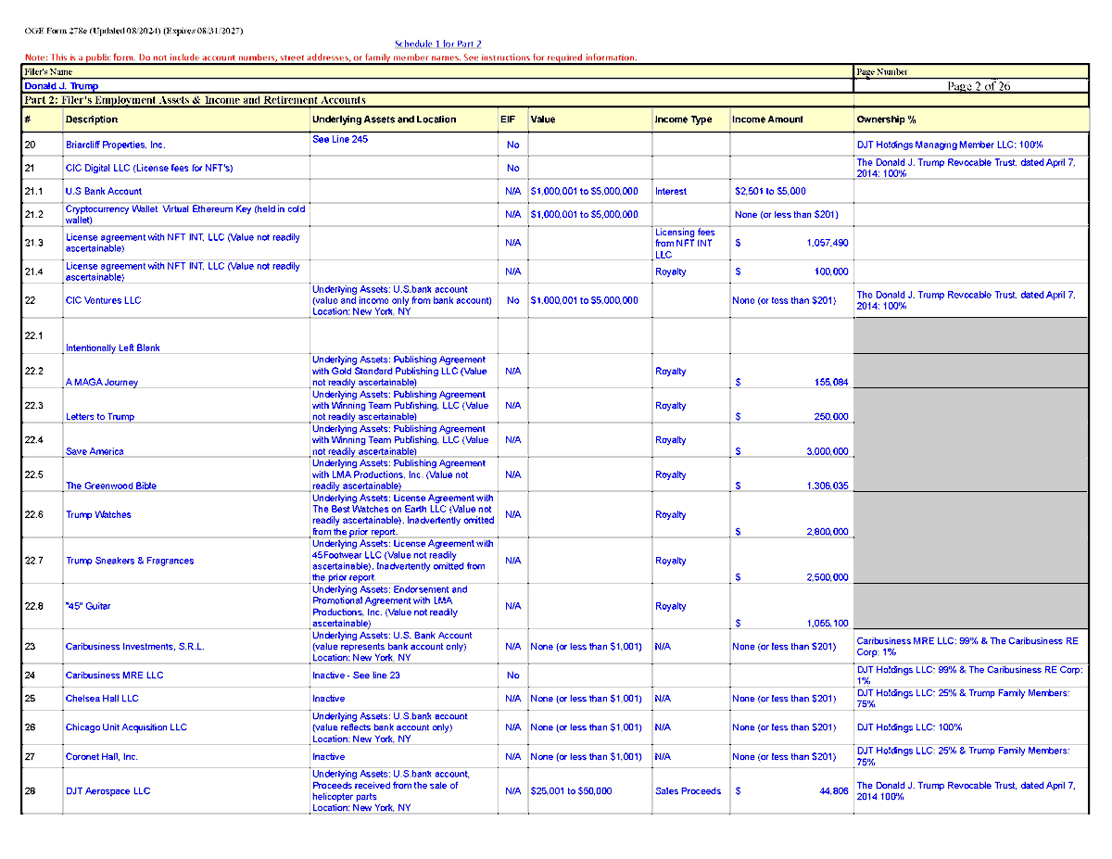Click the 'Underlying Assets and Location' header
The width and height of the screenshot is (1112, 859).
pyautogui.click(x=384, y=120)
